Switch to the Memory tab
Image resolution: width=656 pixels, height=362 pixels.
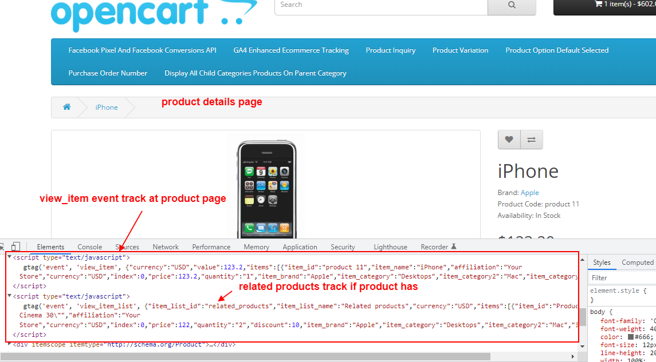(x=257, y=246)
